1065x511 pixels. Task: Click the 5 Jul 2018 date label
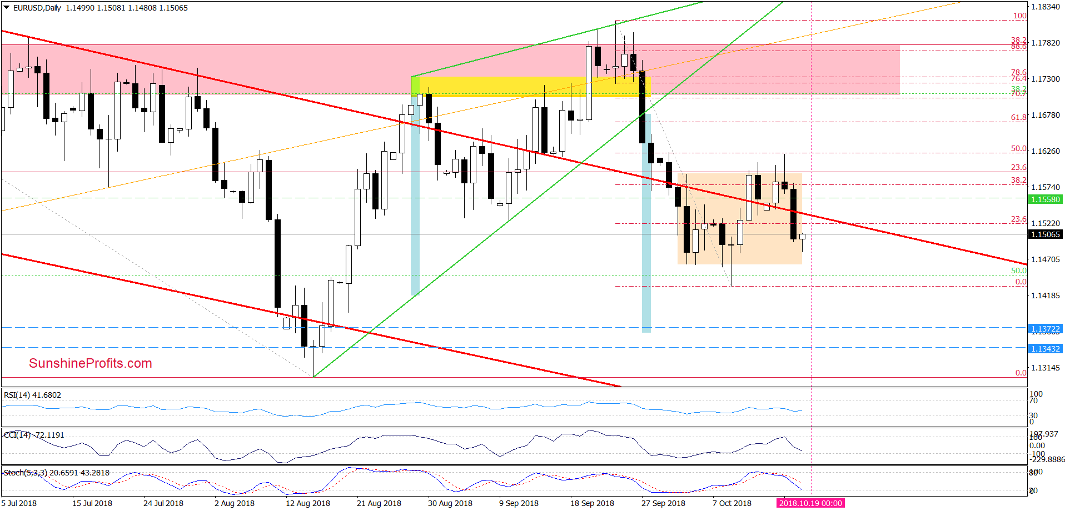pos(19,503)
